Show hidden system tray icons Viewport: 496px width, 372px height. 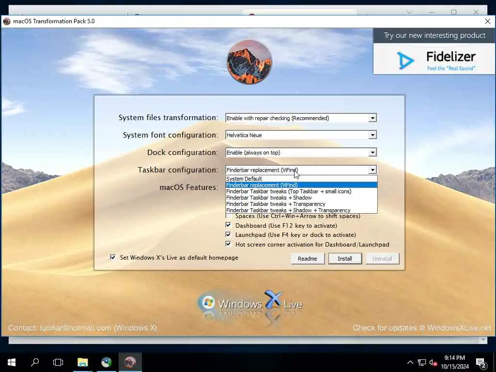point(410,362)
